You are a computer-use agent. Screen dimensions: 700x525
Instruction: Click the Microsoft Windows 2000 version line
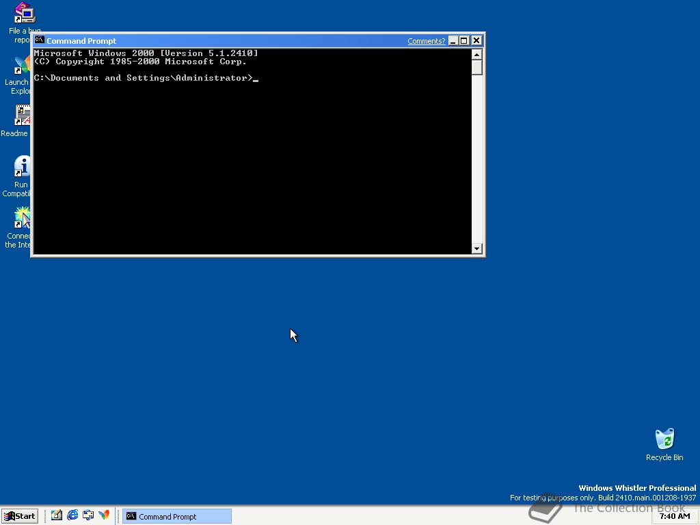146,53
